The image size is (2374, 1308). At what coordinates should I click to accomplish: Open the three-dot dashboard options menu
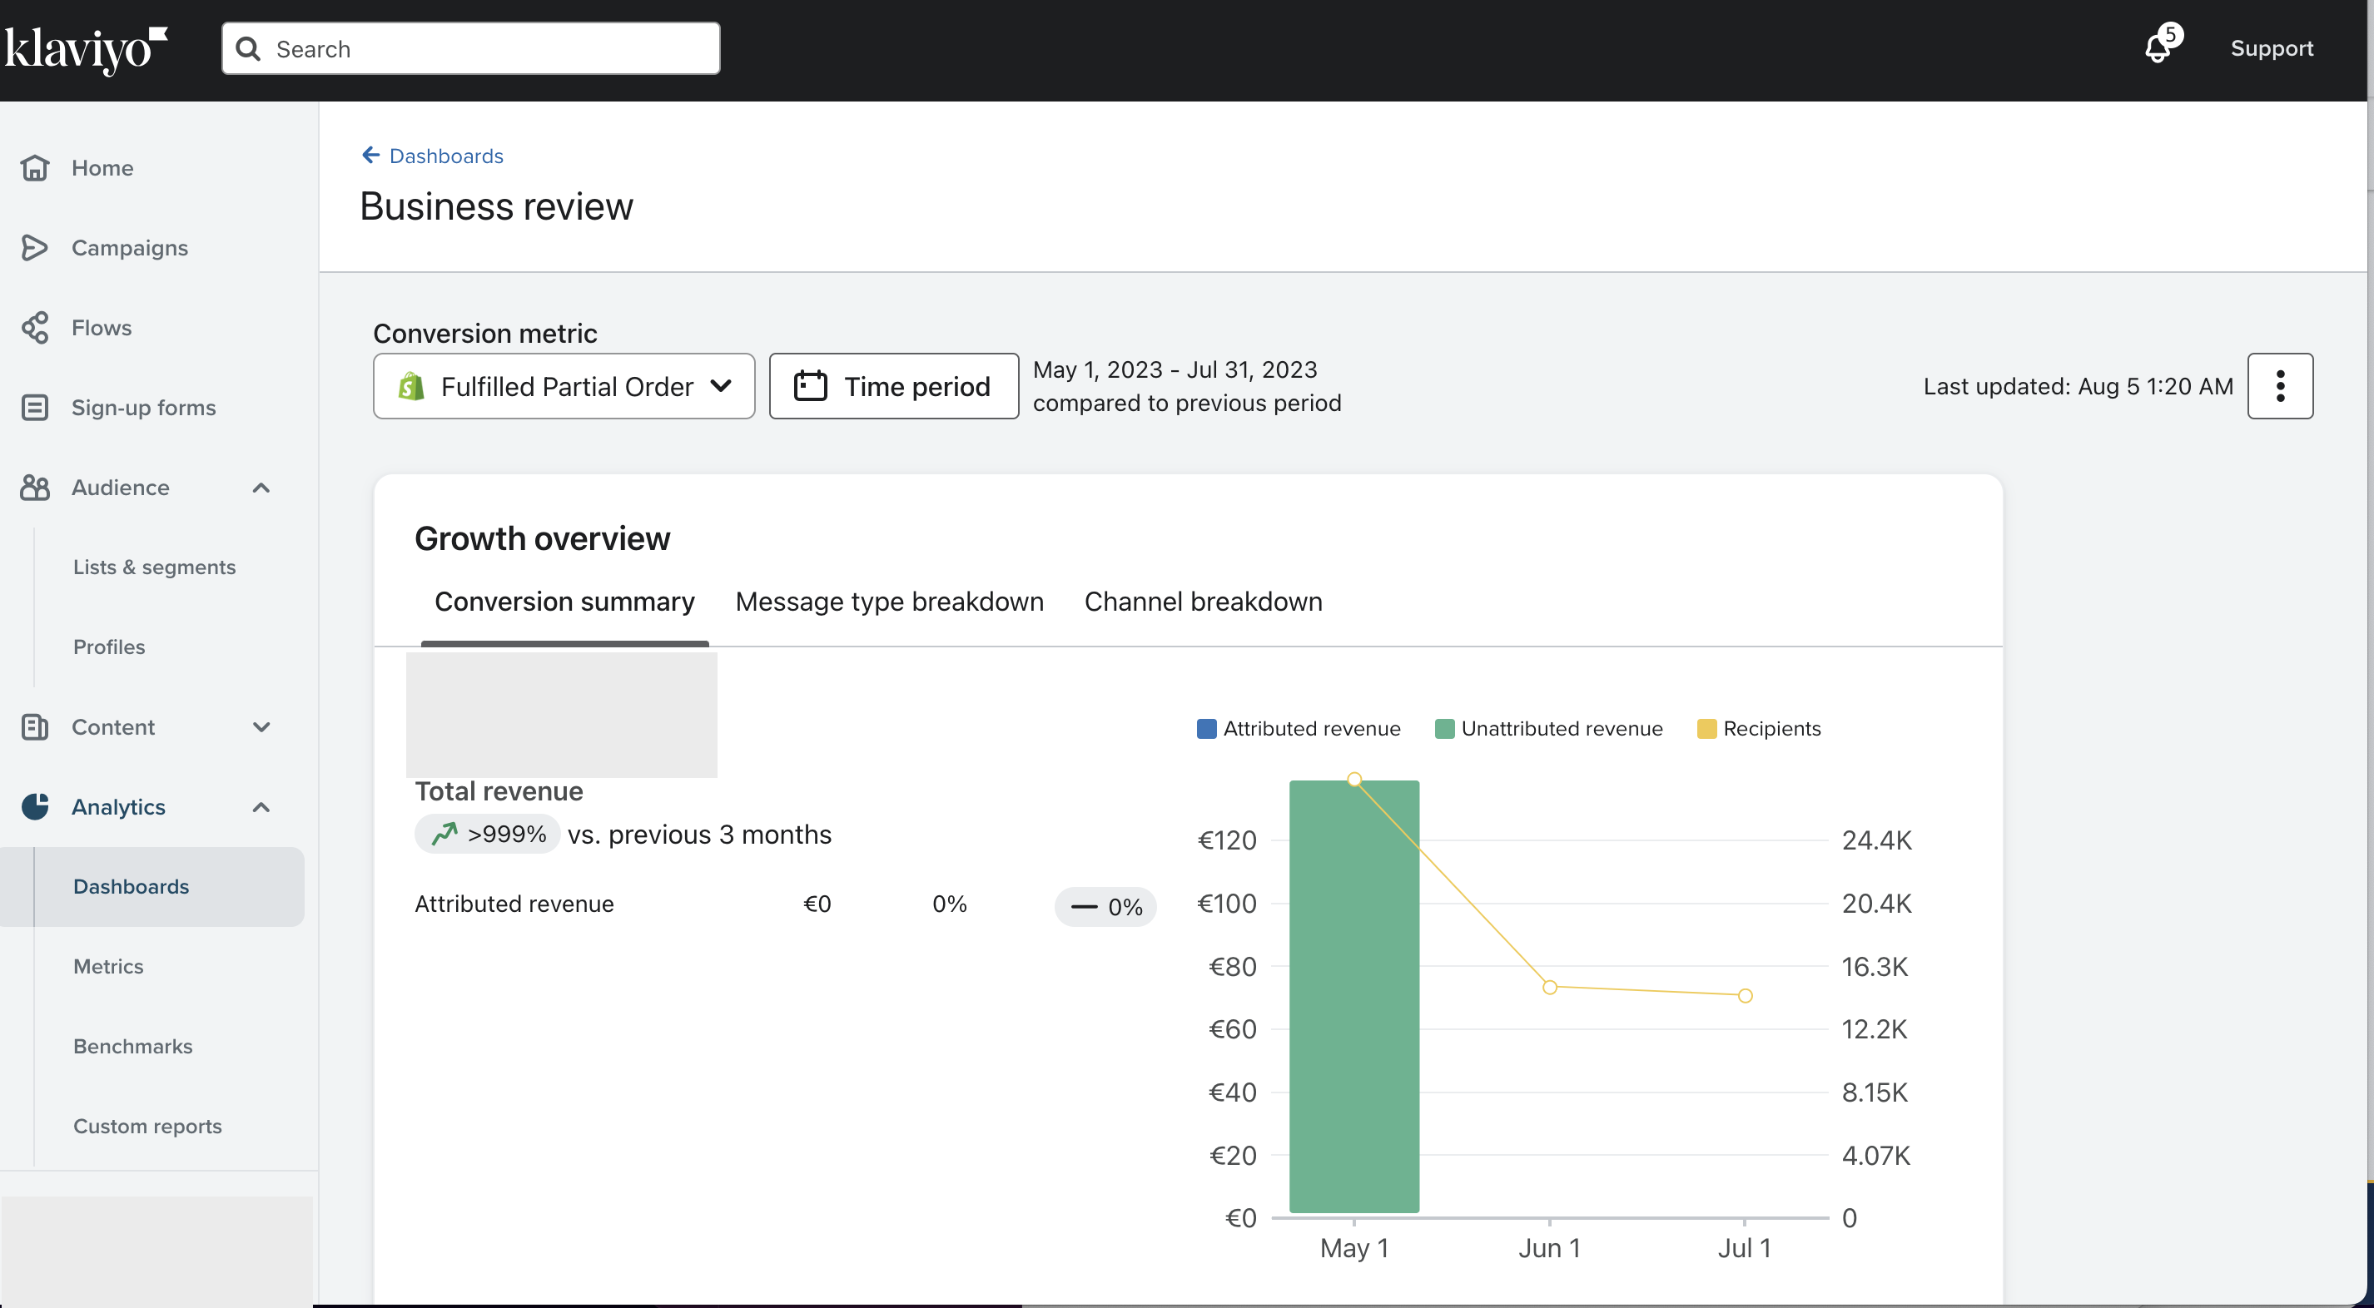[x=2279, y=386]
